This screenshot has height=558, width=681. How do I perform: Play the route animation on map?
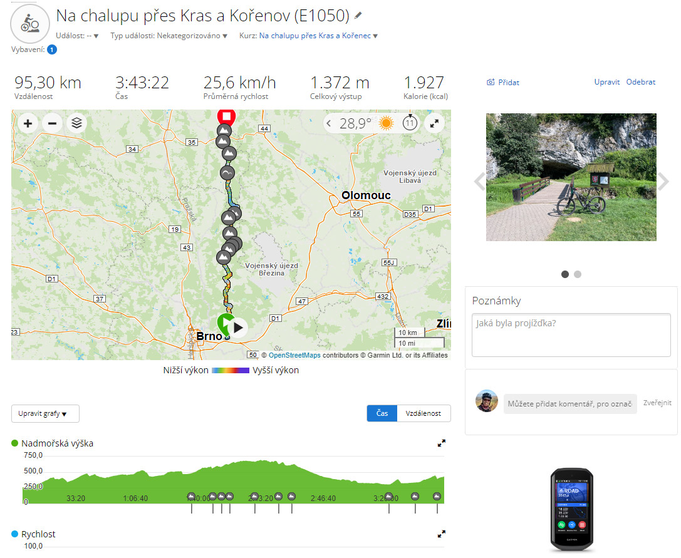(x=238, y=328)
